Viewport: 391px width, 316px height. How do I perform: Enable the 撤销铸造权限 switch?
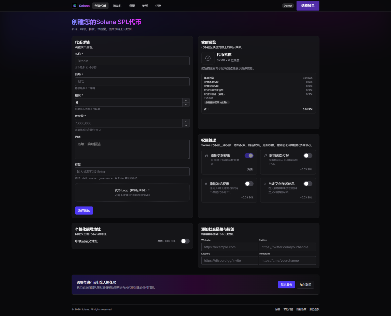click(x=308, y=155)
